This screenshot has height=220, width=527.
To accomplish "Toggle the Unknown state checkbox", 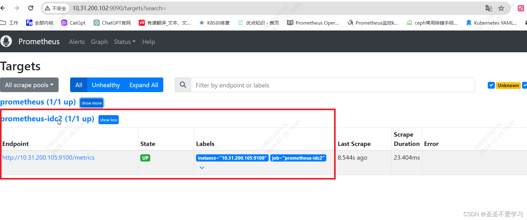I will [491, 85].
